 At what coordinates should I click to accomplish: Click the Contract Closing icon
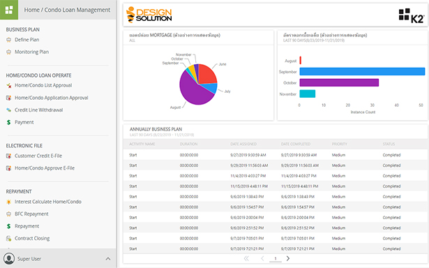click(x=9, y=239)
